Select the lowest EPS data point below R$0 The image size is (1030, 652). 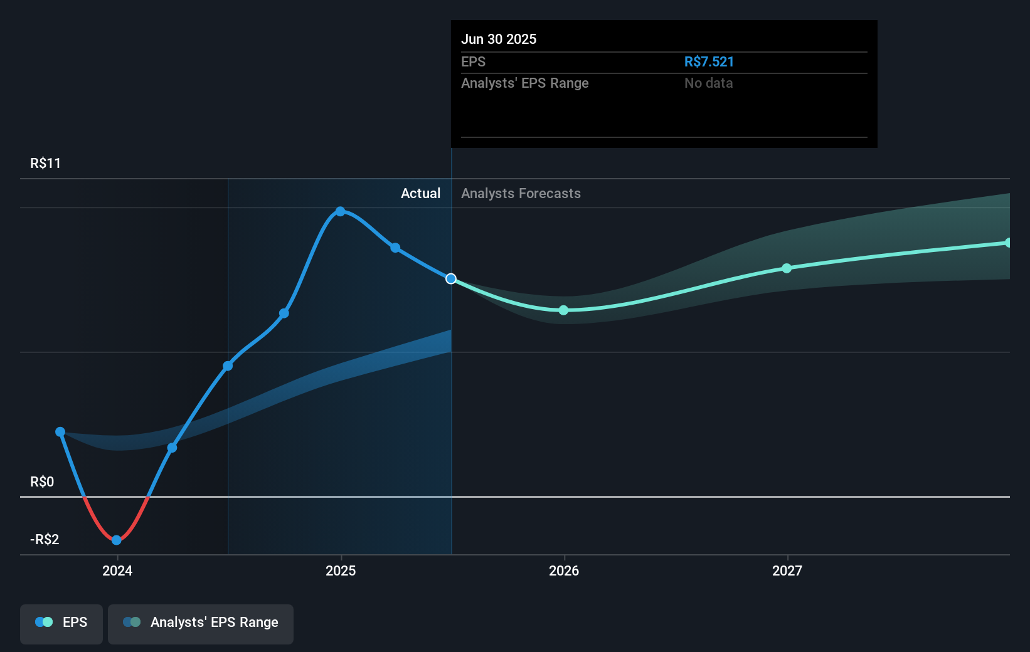116,540
